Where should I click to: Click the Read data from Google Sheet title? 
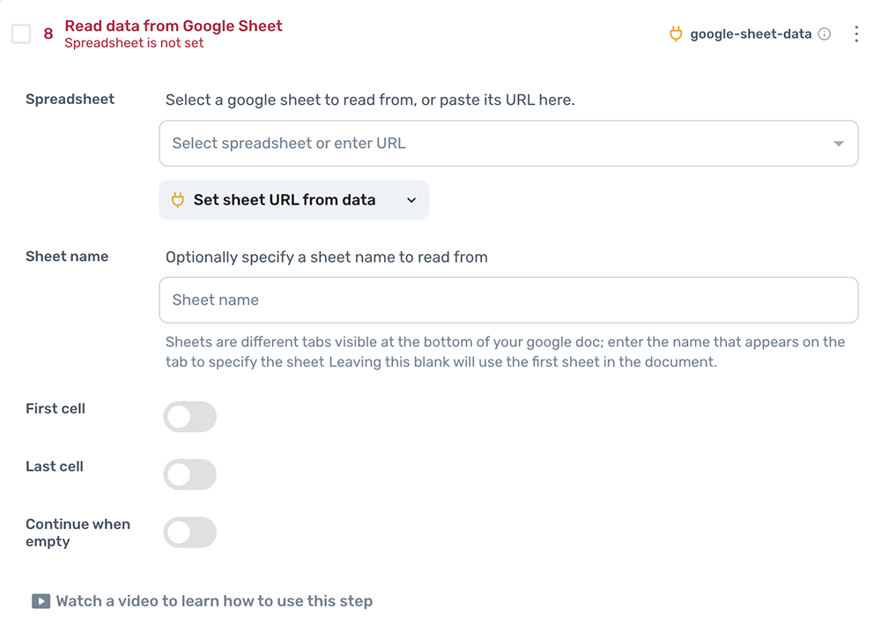(x=173, y=26)
